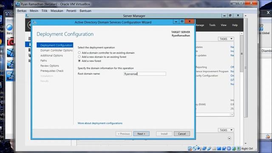Viewport: 272px width, 153px height.
Task: Click the Baru icon in VirtualBox Manager
Action: [9, 29]
